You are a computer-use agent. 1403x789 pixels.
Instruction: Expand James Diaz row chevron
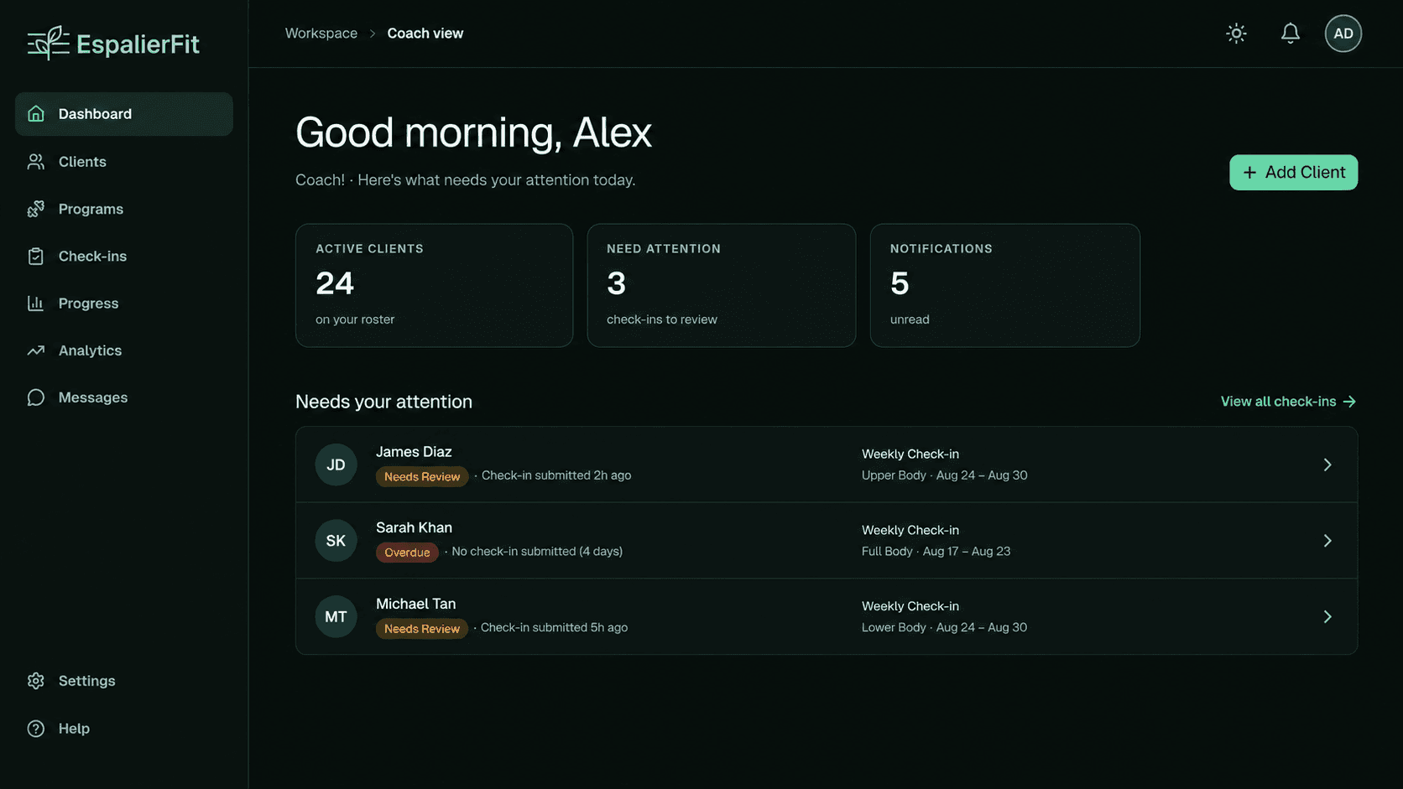pos(1327,465)
